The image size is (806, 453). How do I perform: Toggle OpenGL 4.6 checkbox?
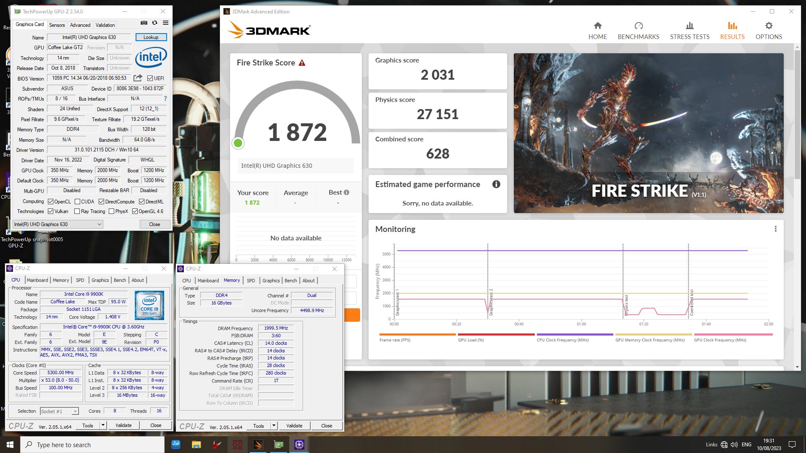[x=135, y=211]
